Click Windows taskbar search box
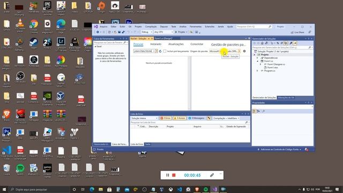 coord(39,189)
